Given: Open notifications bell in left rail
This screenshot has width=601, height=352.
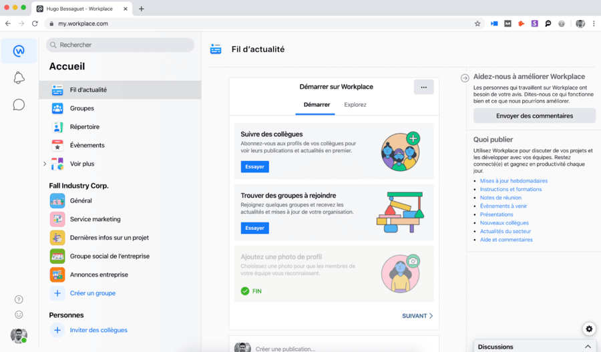Looking at the screenshot, I should pos(19,78).
